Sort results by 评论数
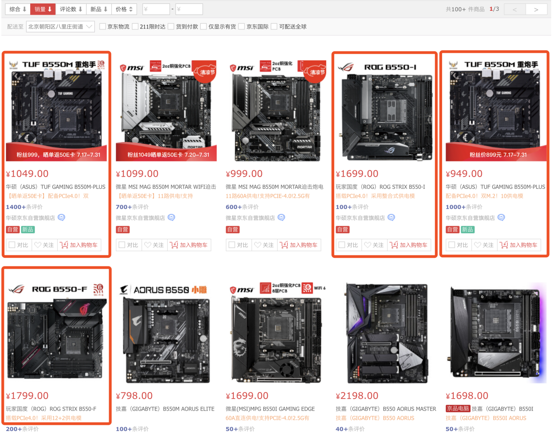The image size is (553, 434). 71,9
